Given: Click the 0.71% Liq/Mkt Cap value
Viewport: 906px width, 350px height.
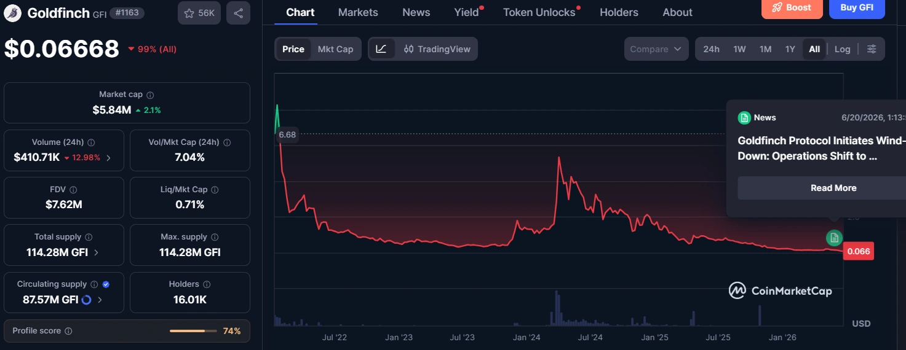Looking at the screenshot, I should (190, 204).
